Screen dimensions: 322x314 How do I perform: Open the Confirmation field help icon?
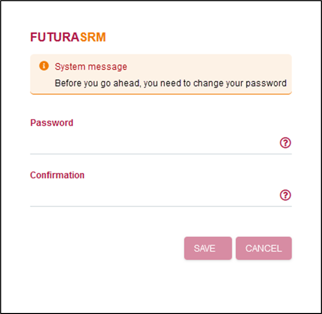point(285,195)
